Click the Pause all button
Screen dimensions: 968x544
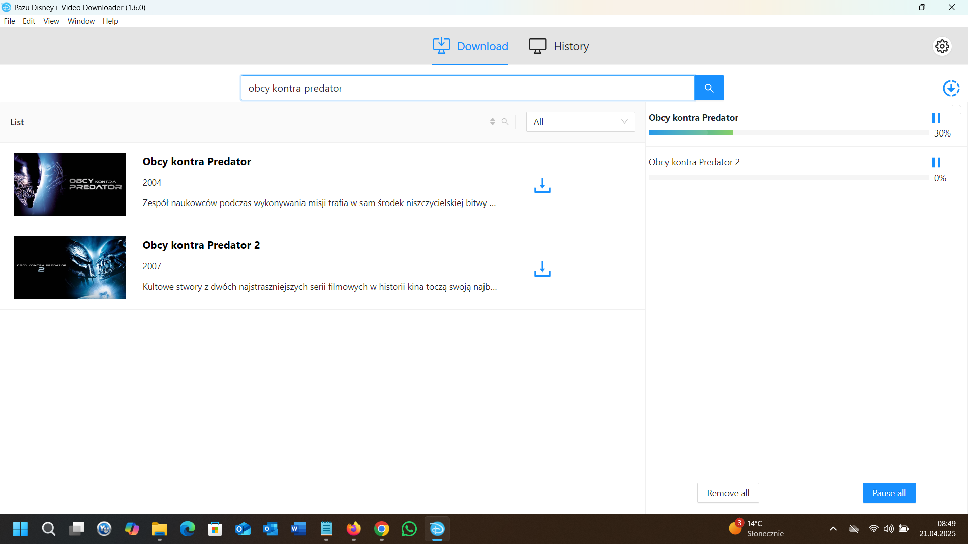pos(889,493)
